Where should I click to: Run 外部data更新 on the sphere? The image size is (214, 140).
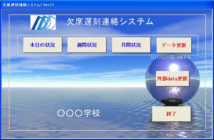click(x=172, y=79)
